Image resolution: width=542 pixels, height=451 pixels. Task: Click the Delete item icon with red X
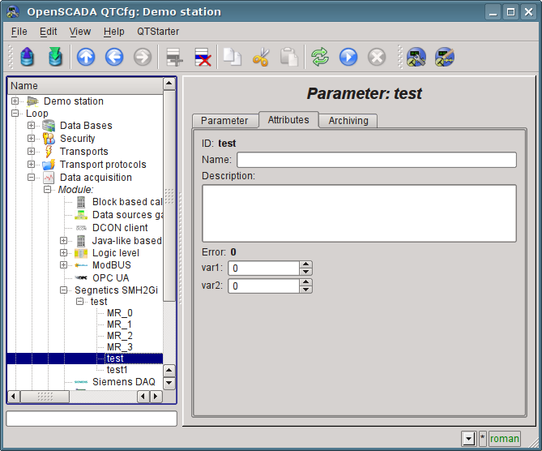click(x=202, y=57)
